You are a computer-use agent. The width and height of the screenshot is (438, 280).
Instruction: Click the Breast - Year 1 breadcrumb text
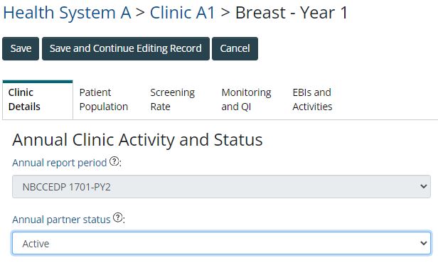point(292,13)
